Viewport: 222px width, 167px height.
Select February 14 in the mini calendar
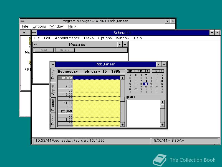pyautogui.click(x=141, y=84)
